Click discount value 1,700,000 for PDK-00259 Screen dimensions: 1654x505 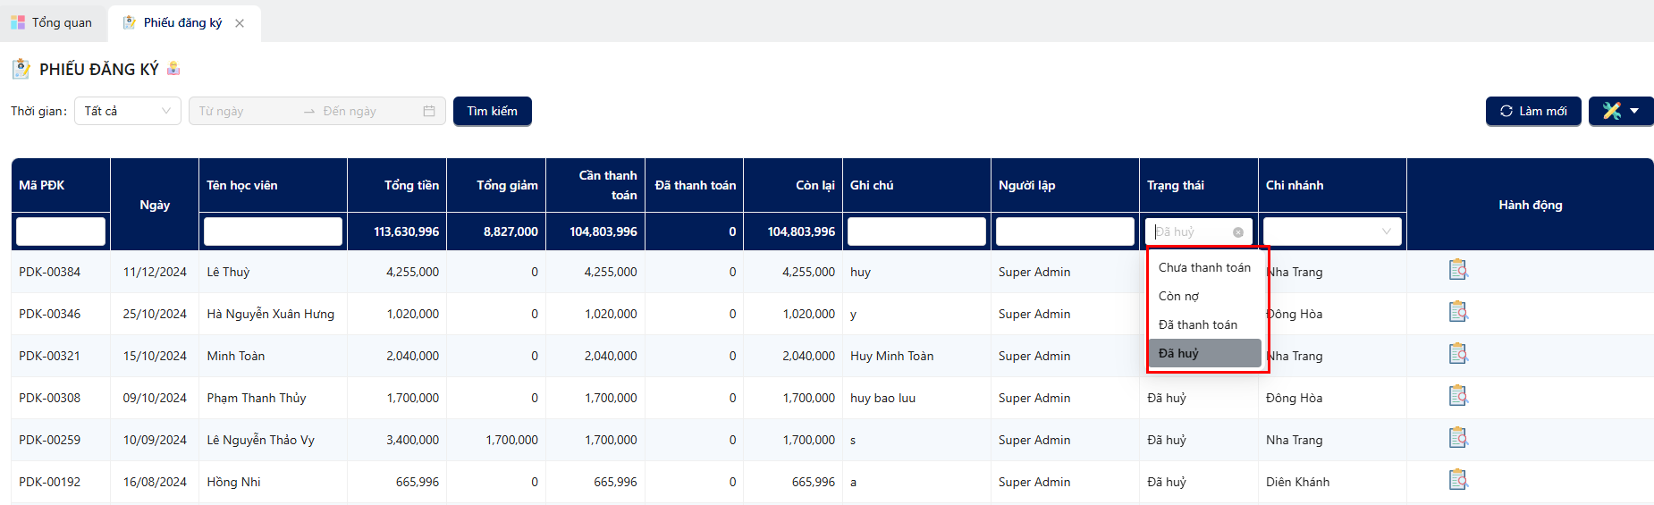[x=512, y=440]
